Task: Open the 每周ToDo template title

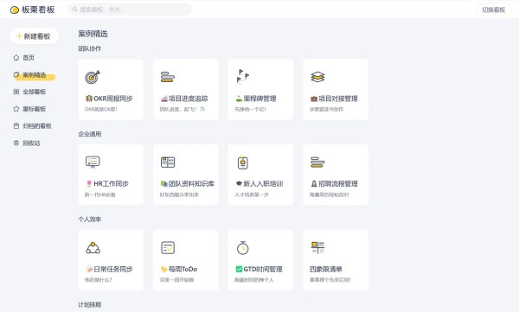Action: (x=179, y=270)
